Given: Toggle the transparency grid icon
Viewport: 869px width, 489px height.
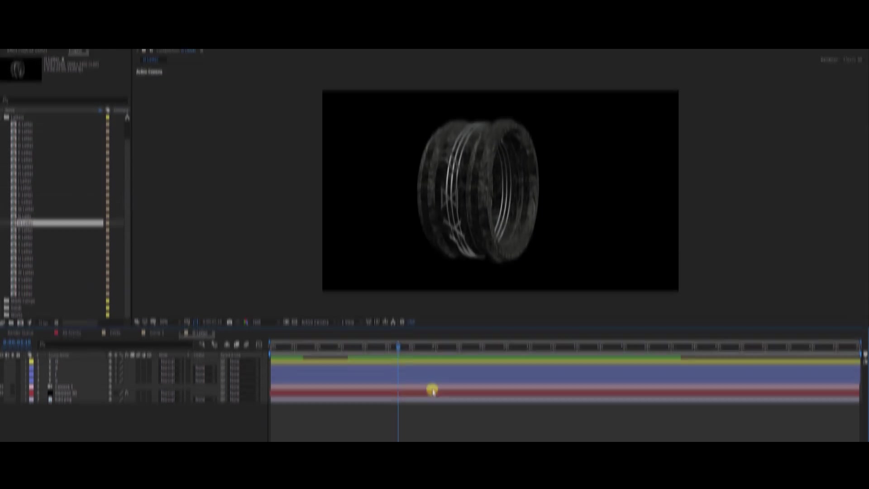Looking at the screenshot, I should [295, 322].
